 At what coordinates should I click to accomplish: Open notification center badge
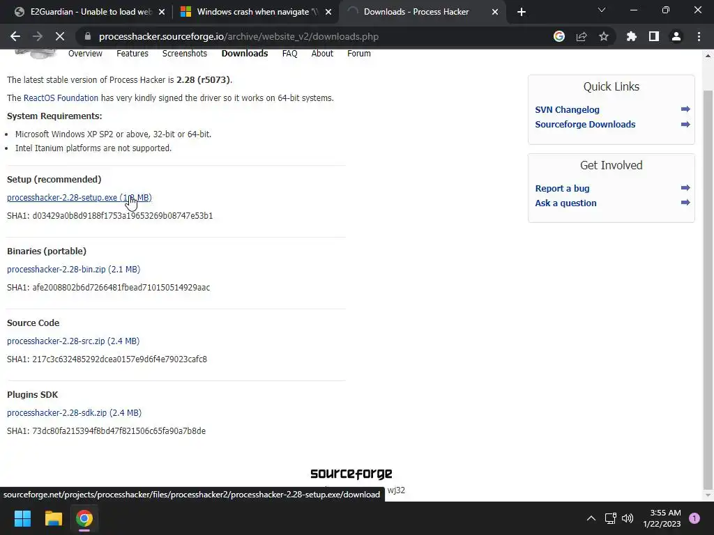click(x=694, y=518)
